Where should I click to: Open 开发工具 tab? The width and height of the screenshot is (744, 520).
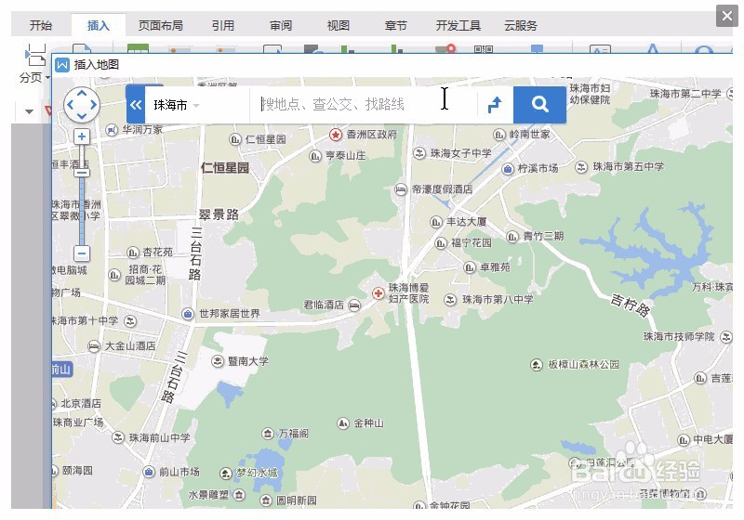[458, 26]
